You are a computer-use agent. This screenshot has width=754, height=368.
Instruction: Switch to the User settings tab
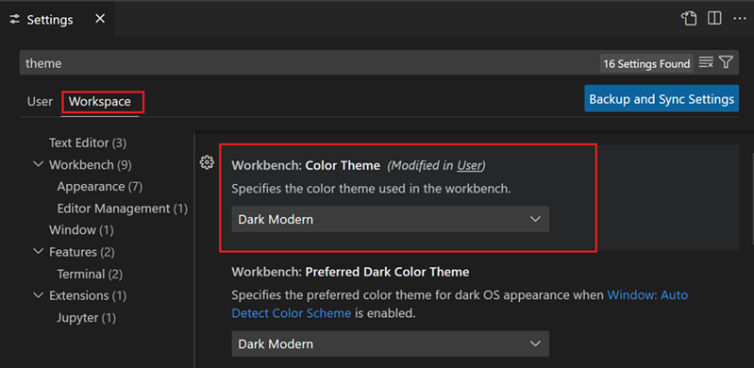click(40, 102)
